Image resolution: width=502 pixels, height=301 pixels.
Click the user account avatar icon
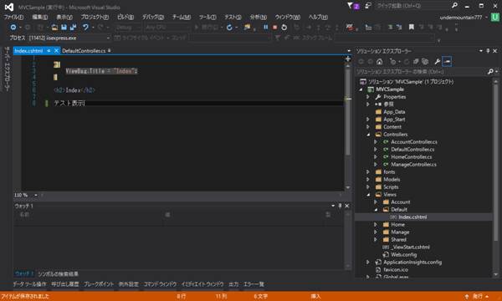(495, 17)
